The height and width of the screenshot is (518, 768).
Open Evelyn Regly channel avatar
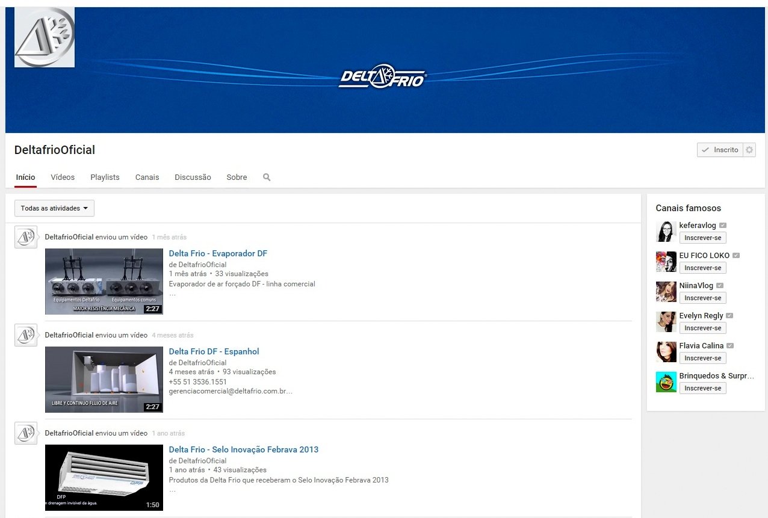(666, 322)
